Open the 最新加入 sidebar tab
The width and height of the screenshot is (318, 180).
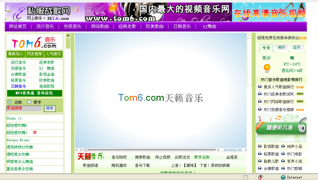click(x=16, y=54)
